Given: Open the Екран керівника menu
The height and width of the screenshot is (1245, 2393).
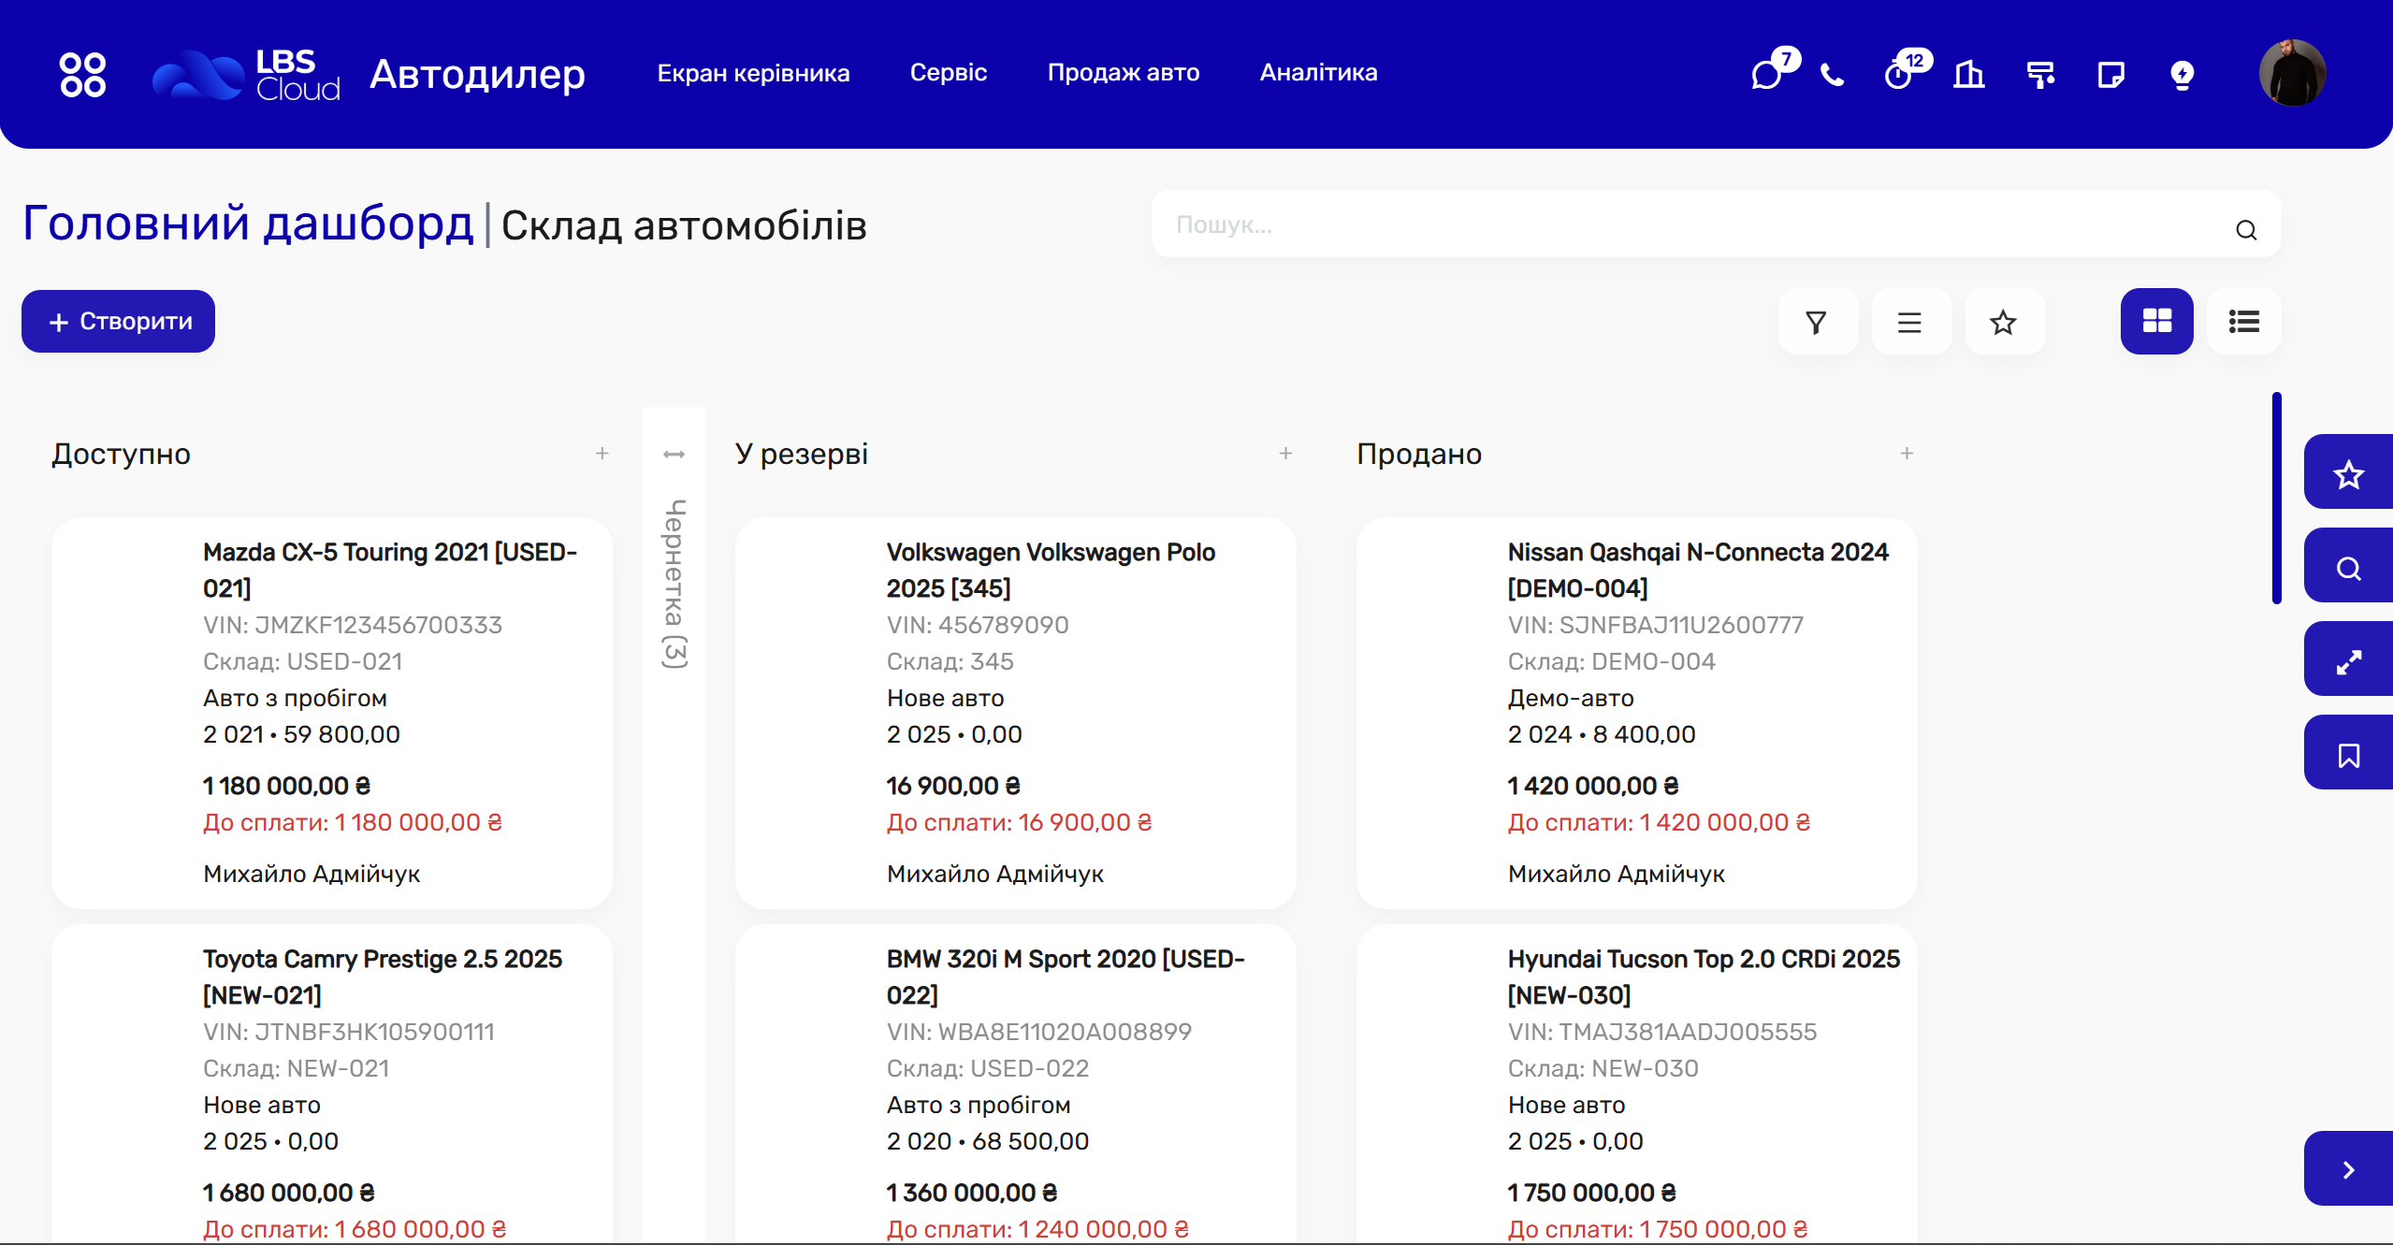Looking at the screenshot, I should coord(753,73).
